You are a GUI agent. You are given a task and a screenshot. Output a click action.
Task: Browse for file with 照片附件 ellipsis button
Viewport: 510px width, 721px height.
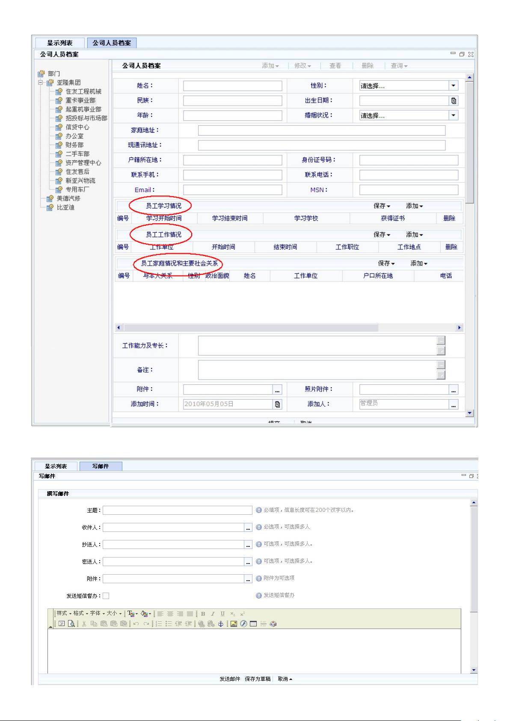coord(454,390)
